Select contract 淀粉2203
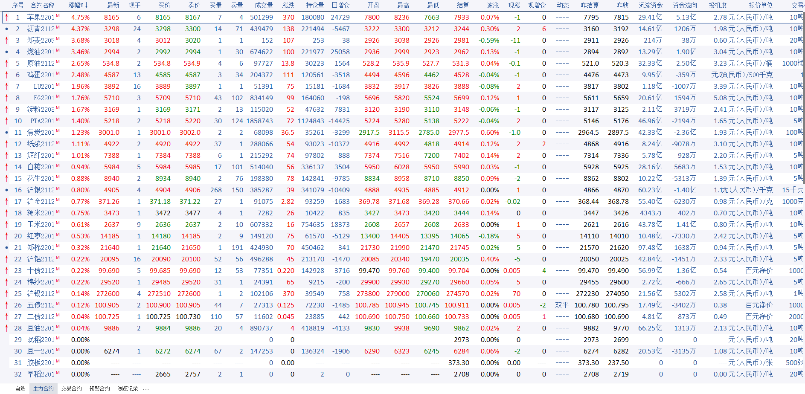This screenshot has width=805, height=394. (x=41, y=110)
